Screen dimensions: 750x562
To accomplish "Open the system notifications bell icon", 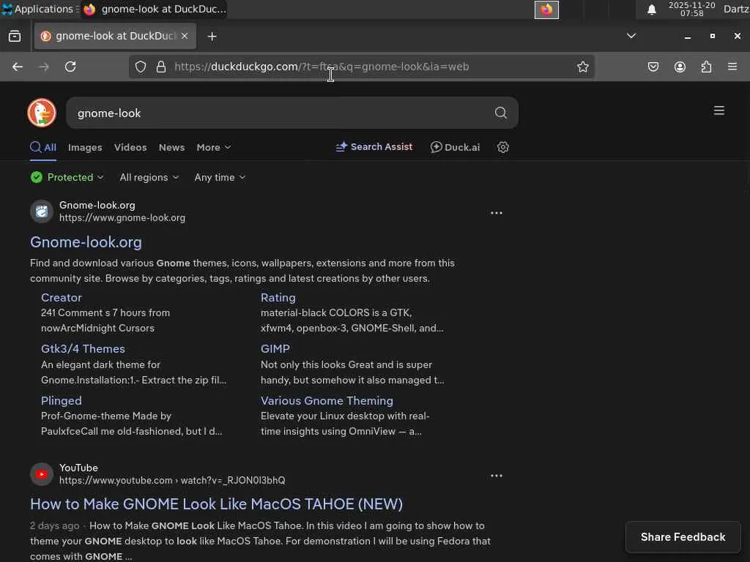I will [x=651, y=10].
